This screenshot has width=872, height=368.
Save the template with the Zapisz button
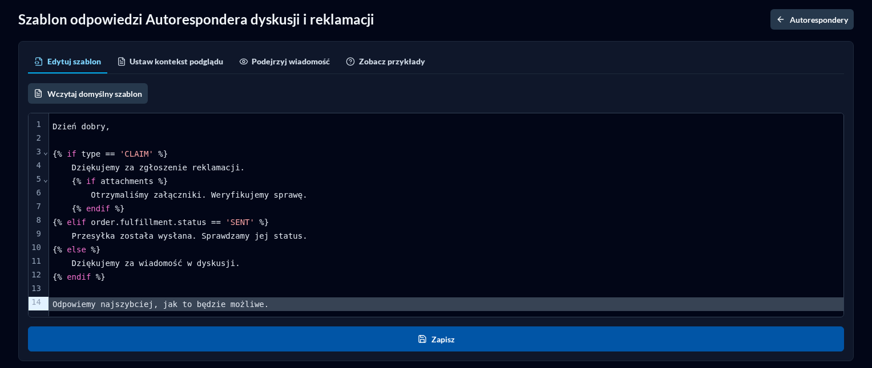pyautogui.click(x=436, y=339)
